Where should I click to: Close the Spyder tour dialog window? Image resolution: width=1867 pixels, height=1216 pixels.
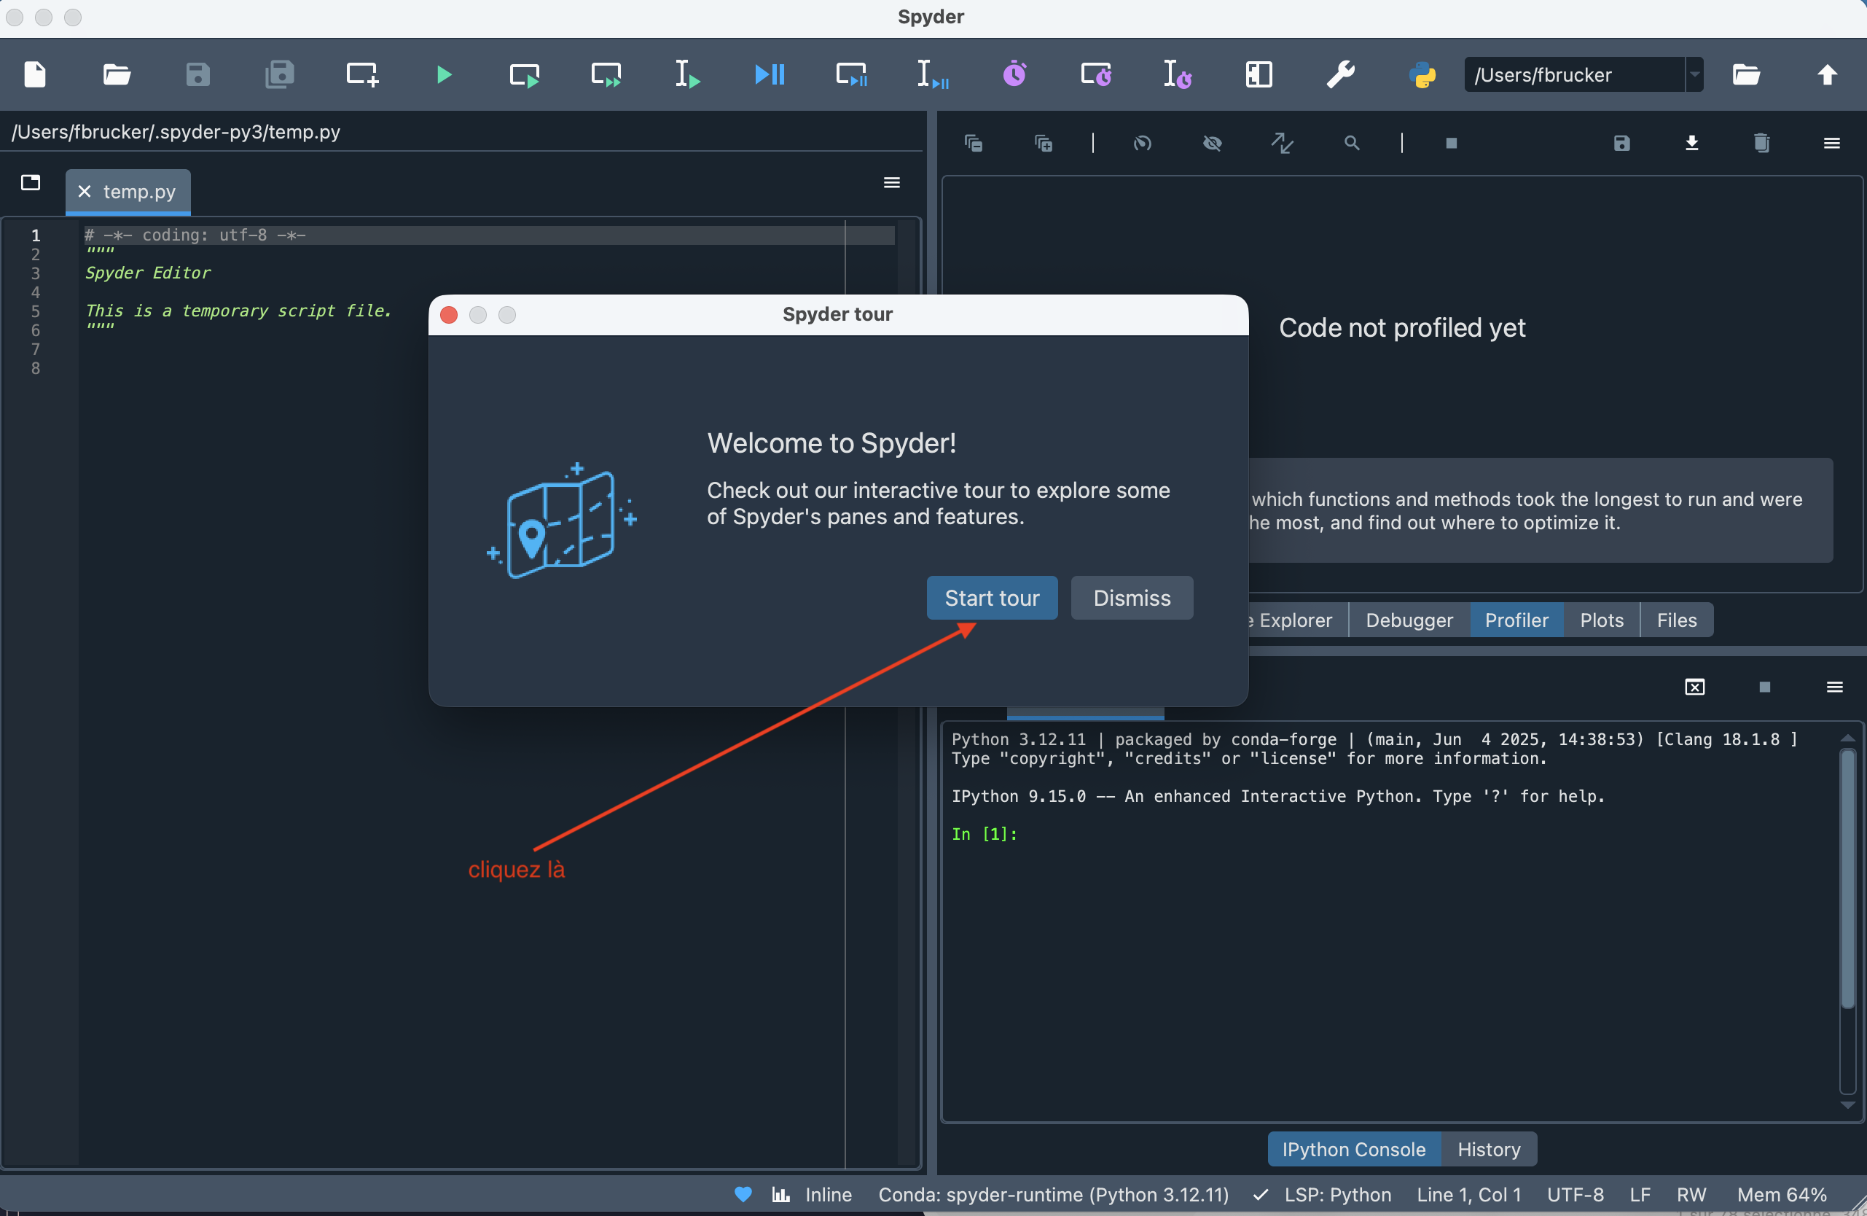coord(450,315)
